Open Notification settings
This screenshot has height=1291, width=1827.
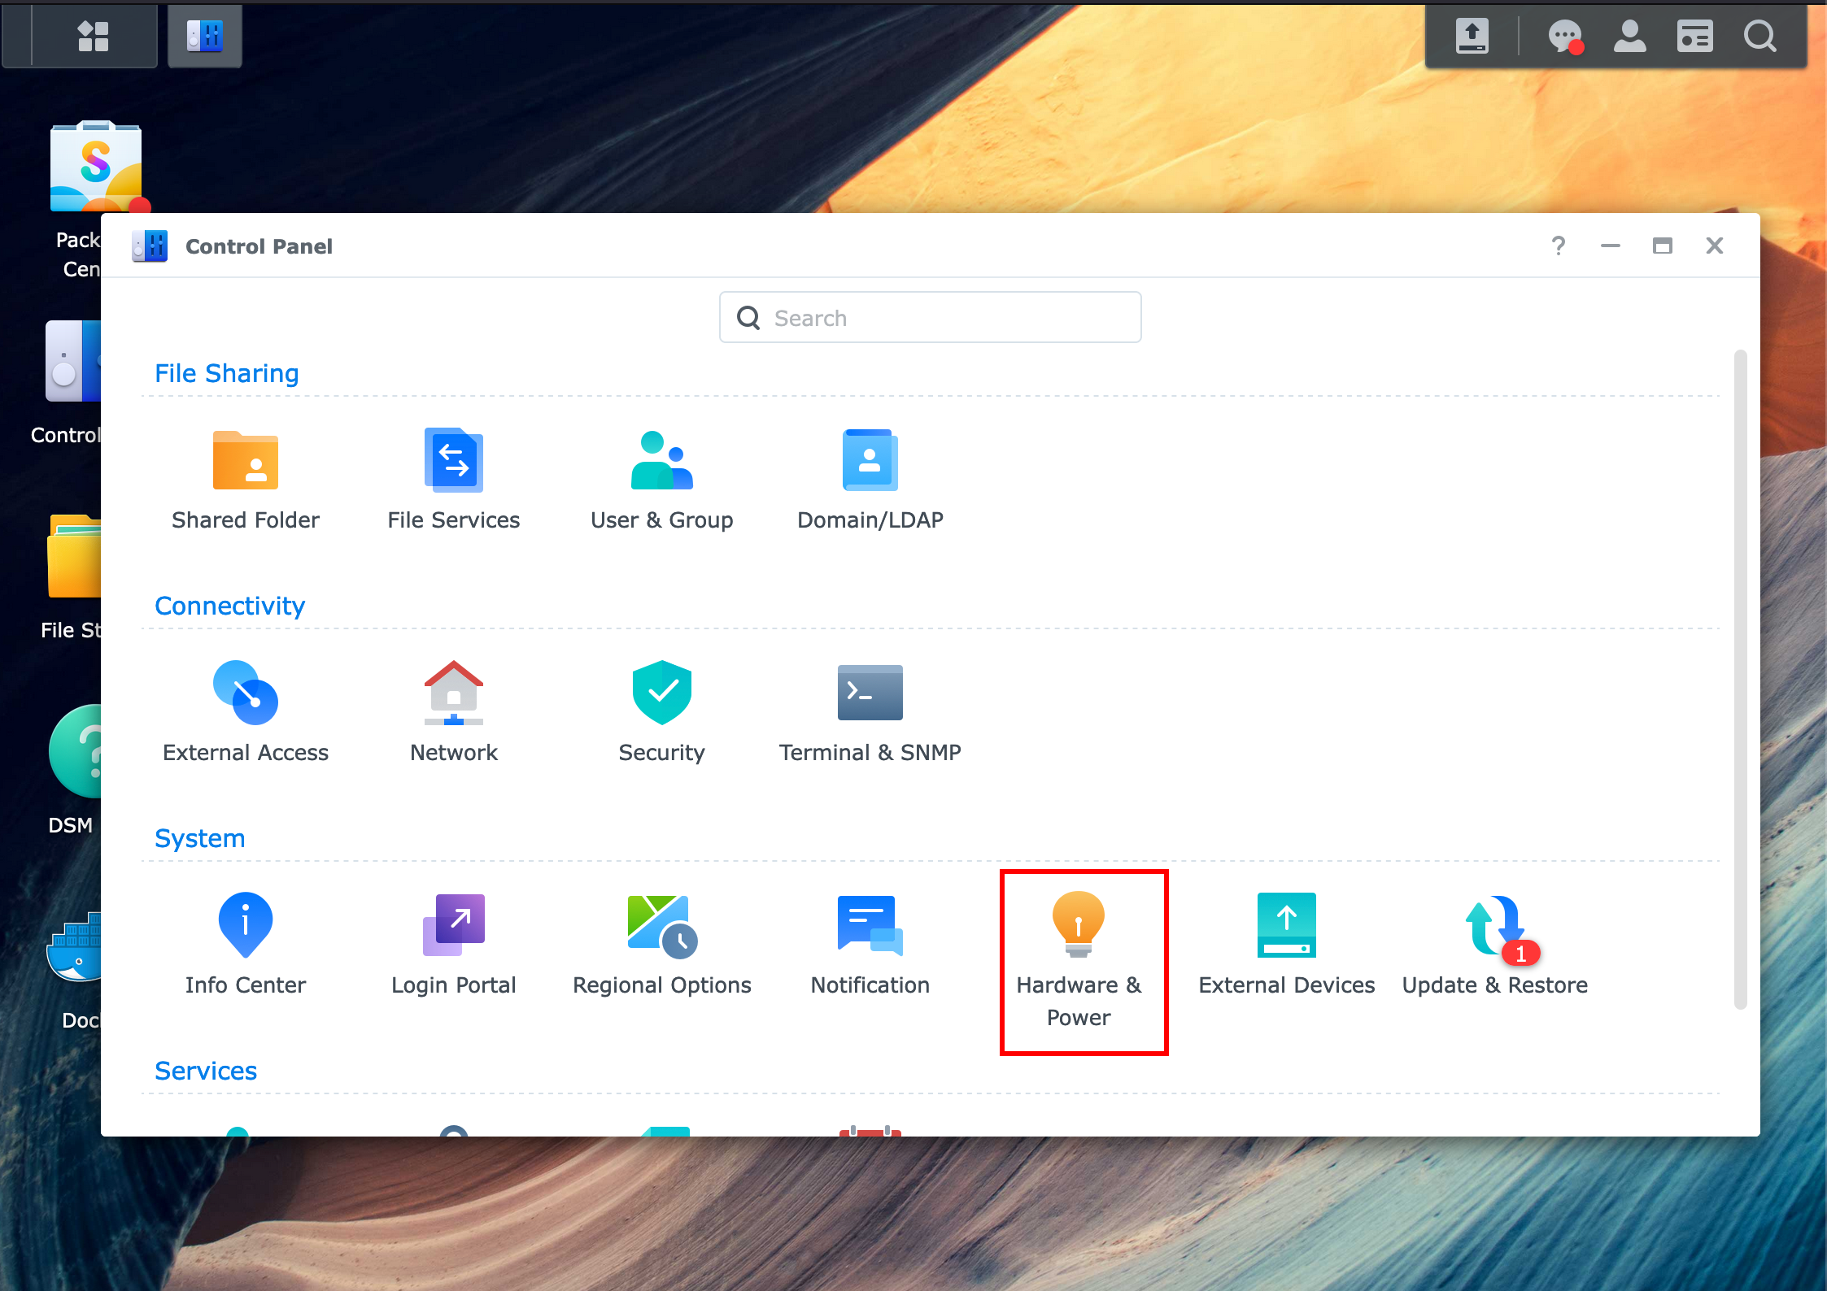coord(870,945)
